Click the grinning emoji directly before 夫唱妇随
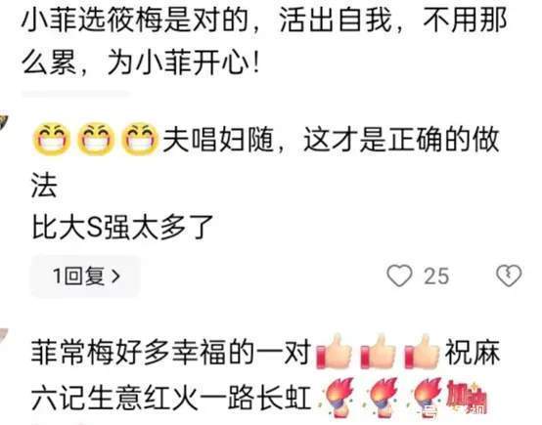This screenshot has height=425, width=542. tap(140, 139)
